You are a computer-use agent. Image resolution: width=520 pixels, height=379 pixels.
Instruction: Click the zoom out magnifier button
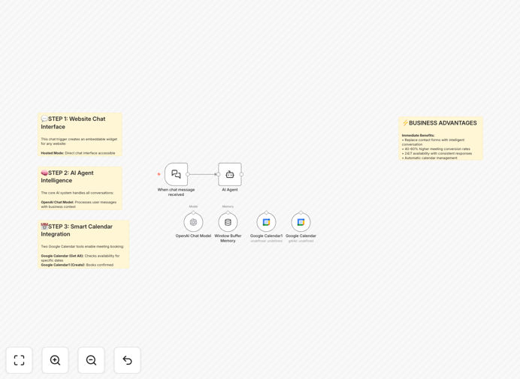91,360
